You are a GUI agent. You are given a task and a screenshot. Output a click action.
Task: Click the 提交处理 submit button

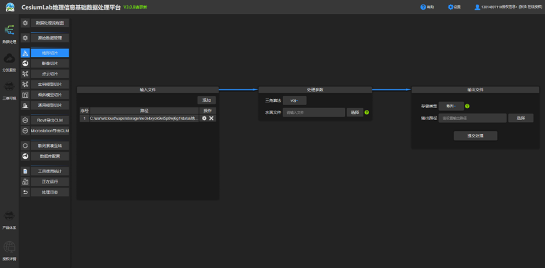(475, 136)
